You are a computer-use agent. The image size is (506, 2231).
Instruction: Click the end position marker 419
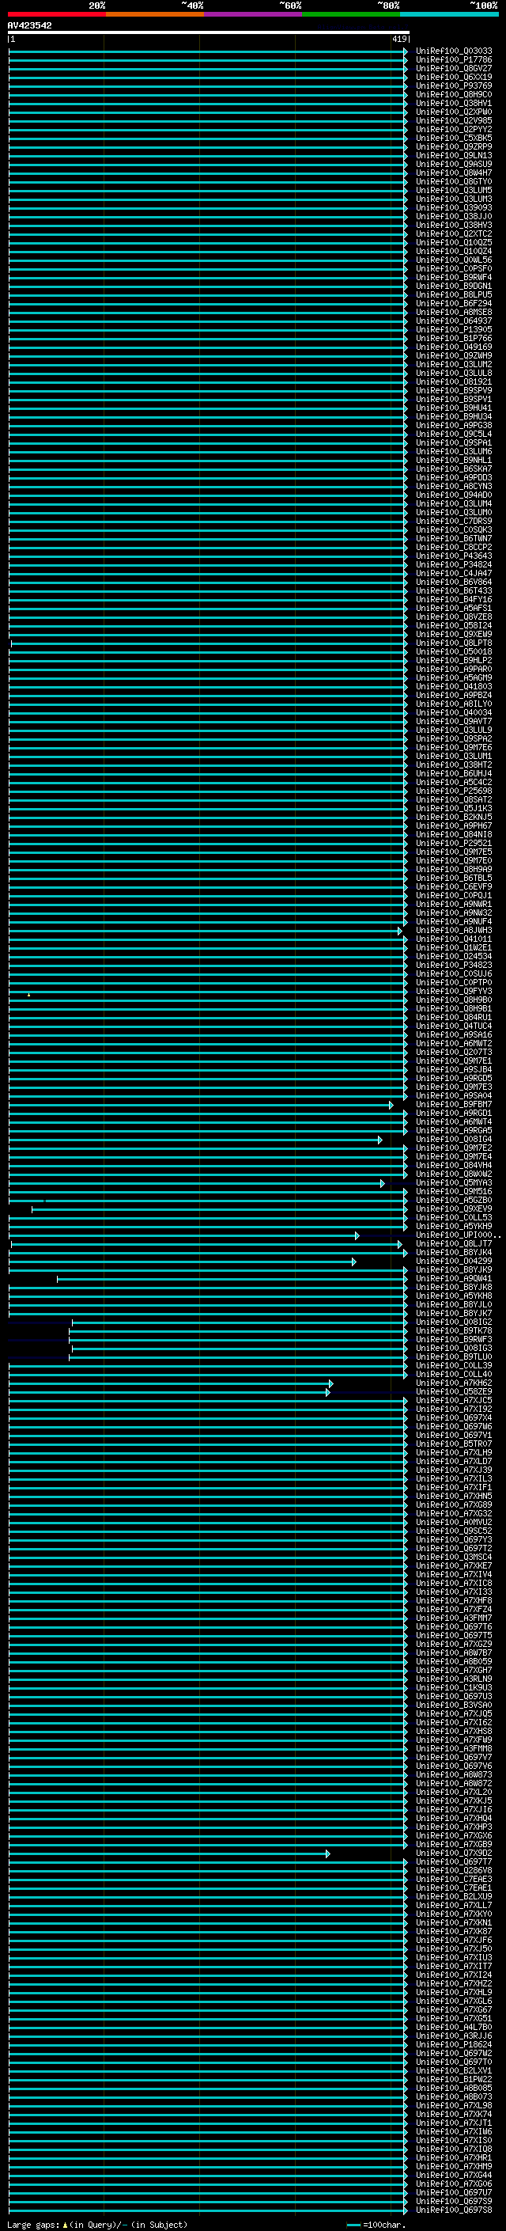(x=398, y=39)
